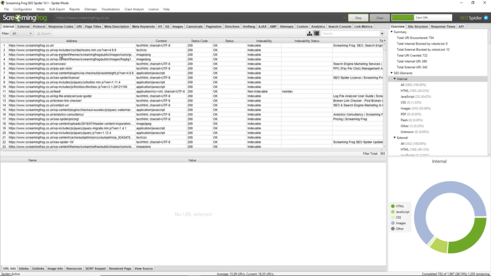Click the Search box above the table
This screenshot has width=491, height=276.
(x=351, y=34)
